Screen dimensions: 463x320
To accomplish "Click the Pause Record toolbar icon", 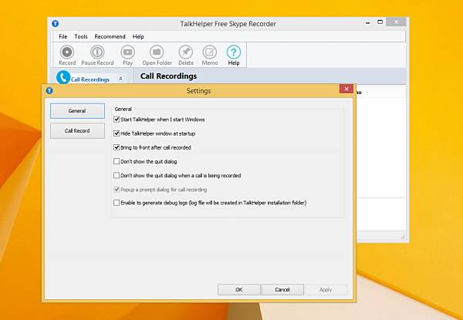I will pos(97,52).
